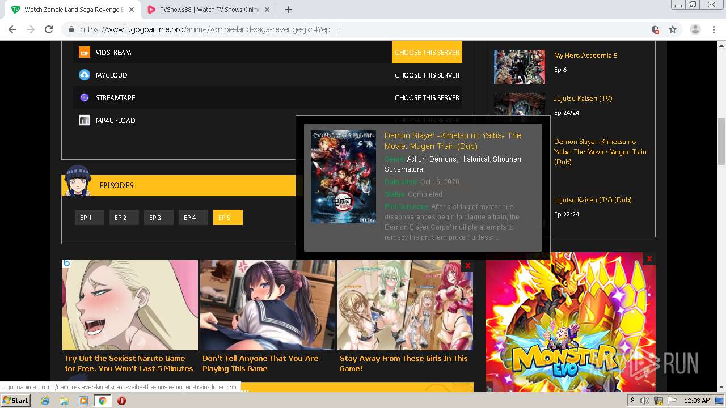Click the Vidstream server icon
The height and width of the screenshot is (408, 726).
85,52
